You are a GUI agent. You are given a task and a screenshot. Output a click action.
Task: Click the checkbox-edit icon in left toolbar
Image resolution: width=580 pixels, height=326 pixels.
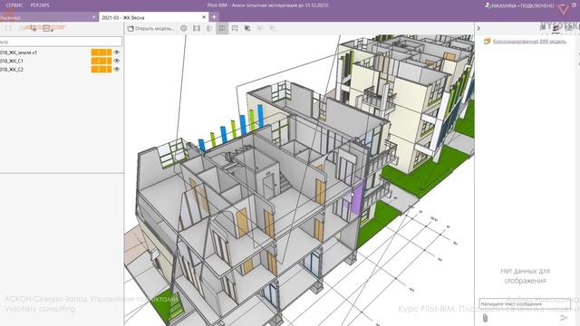47,28
